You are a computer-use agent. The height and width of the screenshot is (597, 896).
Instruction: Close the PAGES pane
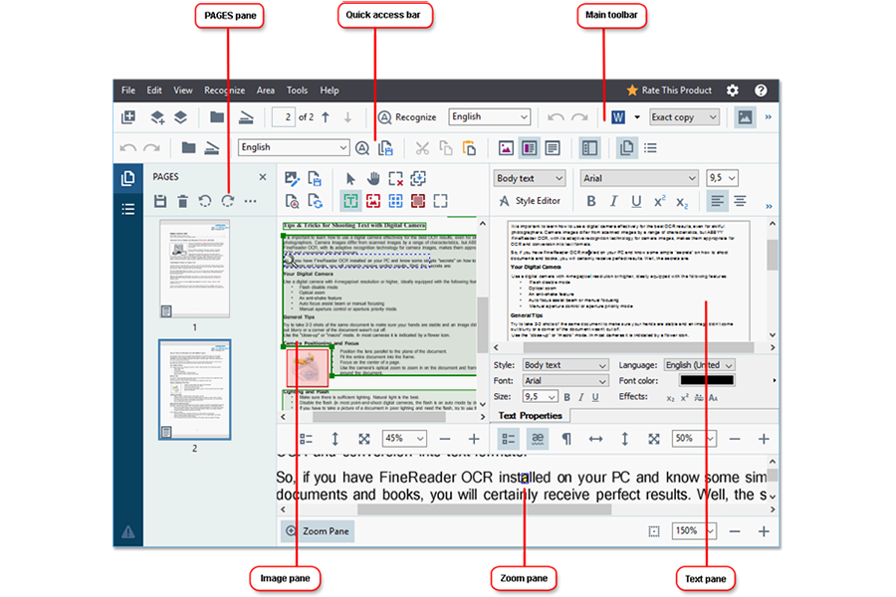[x=263, y=177]
